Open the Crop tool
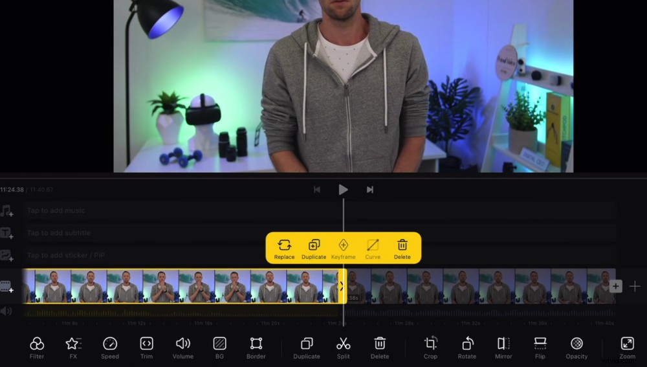647x367 pixels. [x=430, y=348]
